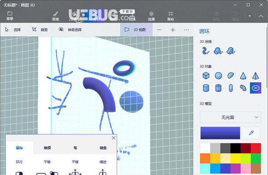Choose the 裁剪 crop tool

(x=40, y=29)
